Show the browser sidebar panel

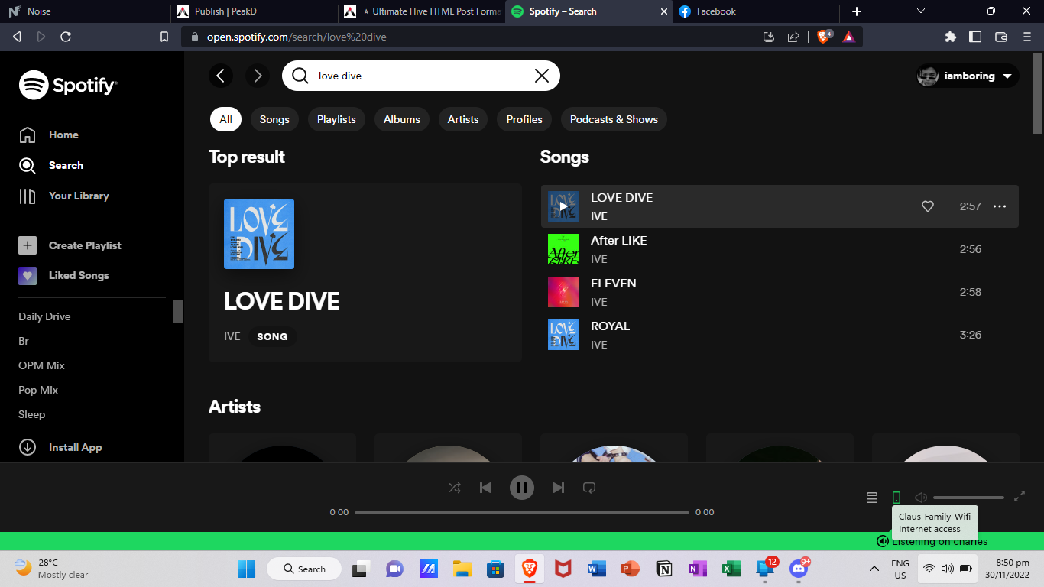click(x=975, y=37)
